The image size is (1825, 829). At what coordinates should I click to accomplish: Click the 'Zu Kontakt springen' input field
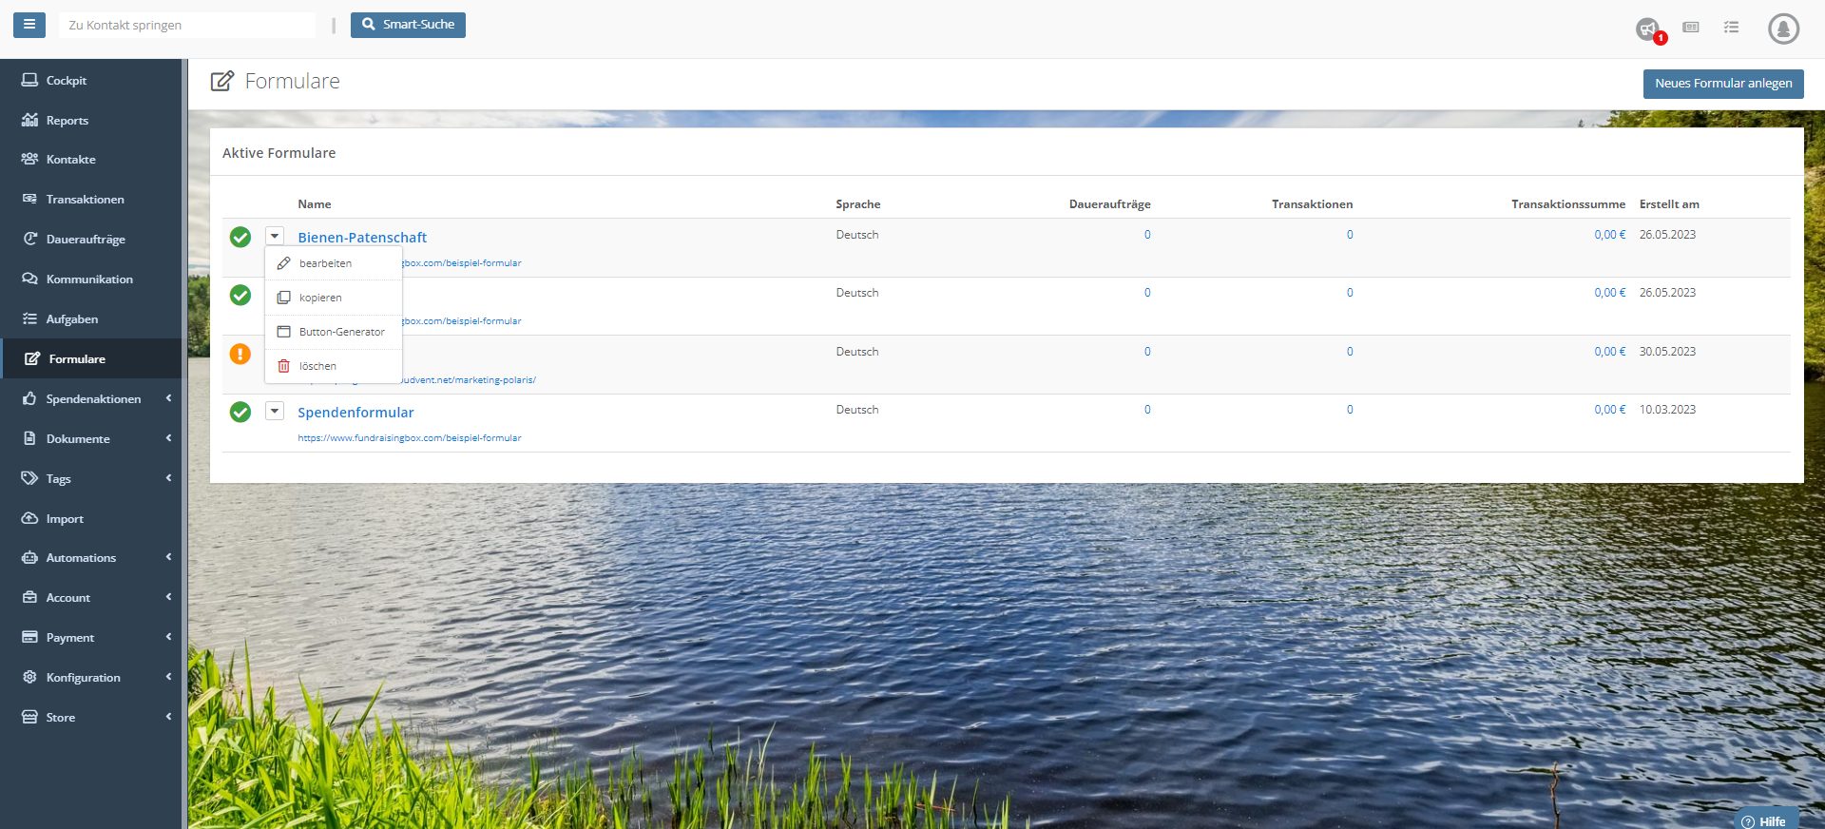click(187, 25)
